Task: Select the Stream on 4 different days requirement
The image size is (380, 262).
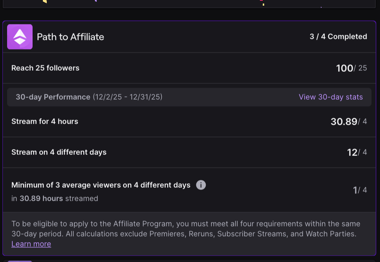Action: pos(59,152)
